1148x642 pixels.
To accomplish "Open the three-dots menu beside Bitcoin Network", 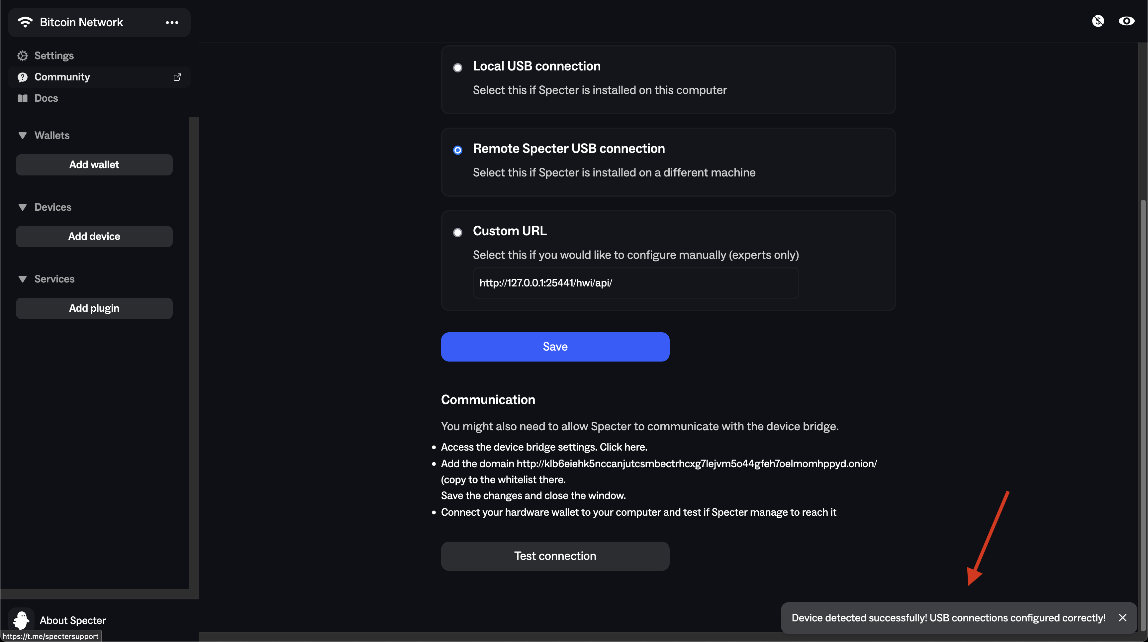I will pos(172,22).
